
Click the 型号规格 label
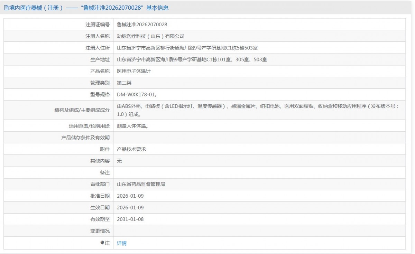click(100, 95)
